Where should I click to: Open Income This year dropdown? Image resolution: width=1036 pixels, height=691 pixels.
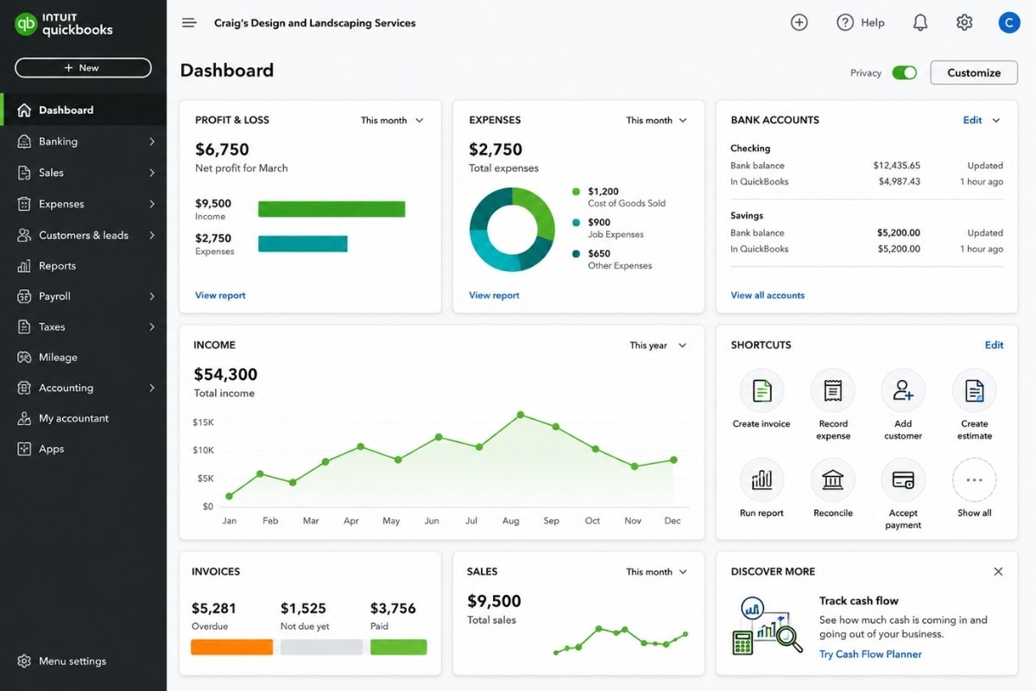pos(658,345)
